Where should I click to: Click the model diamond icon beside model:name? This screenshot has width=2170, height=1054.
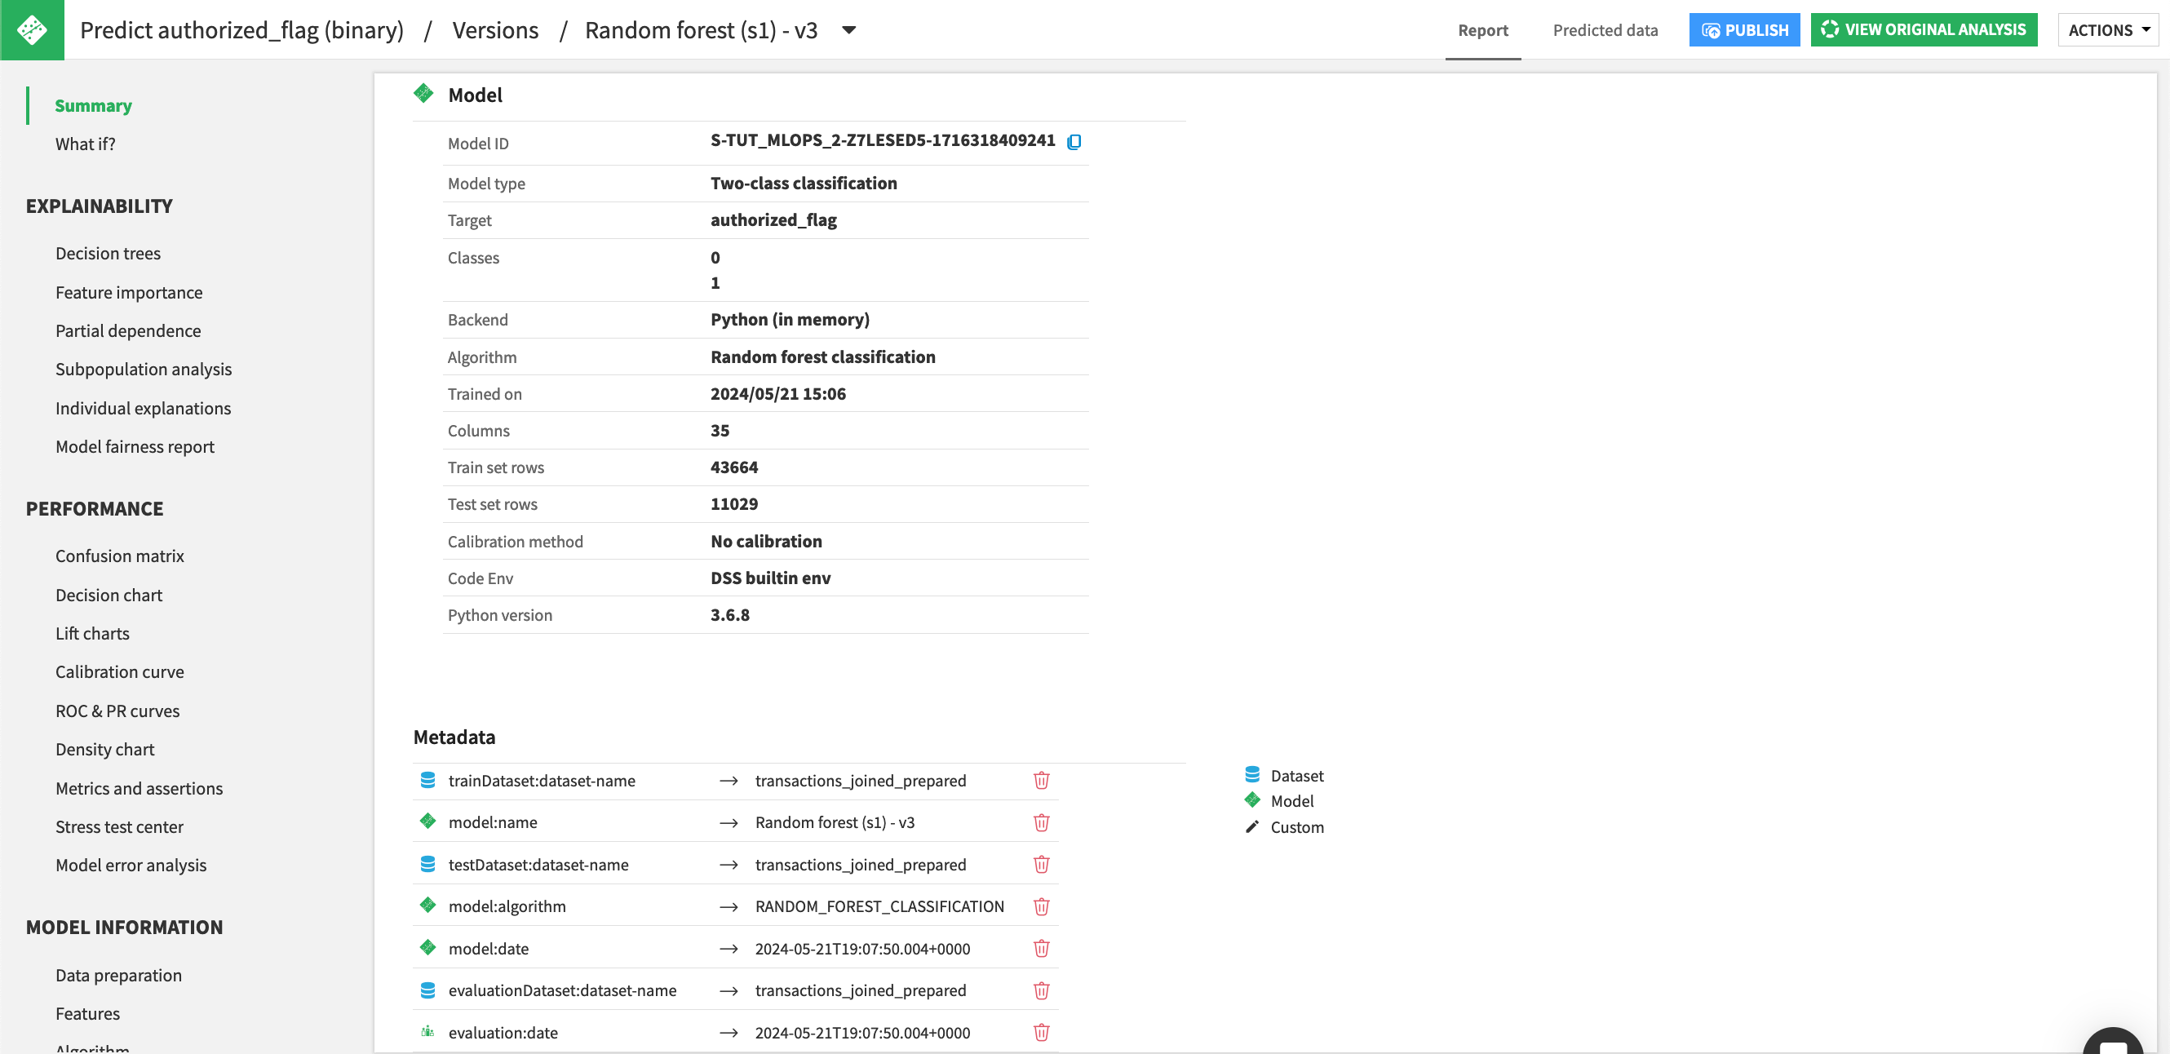point(428,821)
